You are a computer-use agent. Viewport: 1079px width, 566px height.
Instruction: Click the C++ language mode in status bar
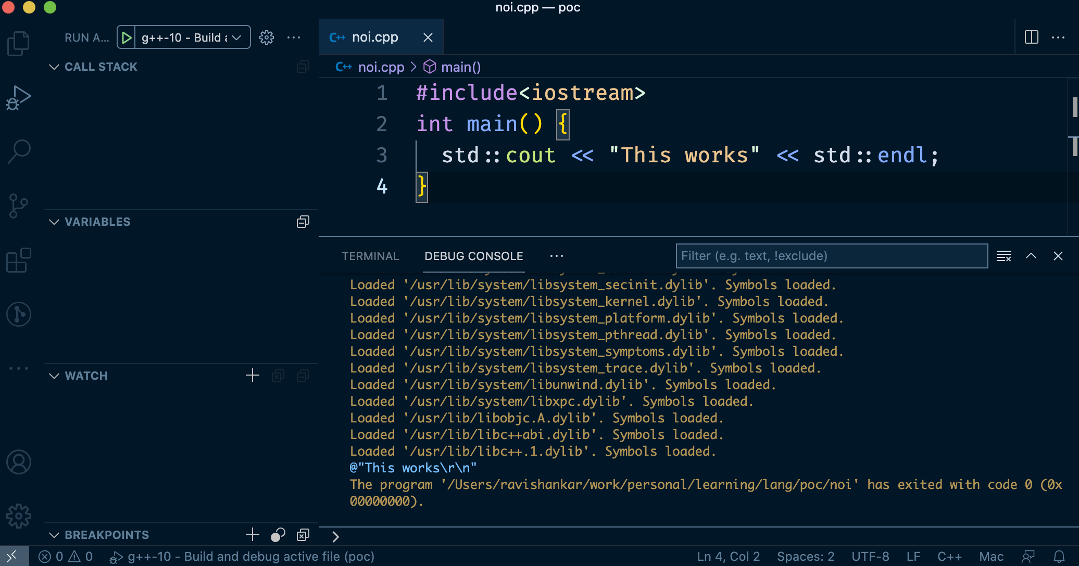click(949, 557)
